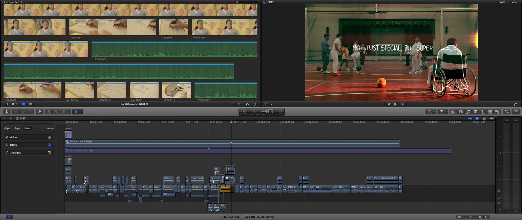522x220 pixels.
Task: Open the Titles browser T icon
Action: pos(483,112)
